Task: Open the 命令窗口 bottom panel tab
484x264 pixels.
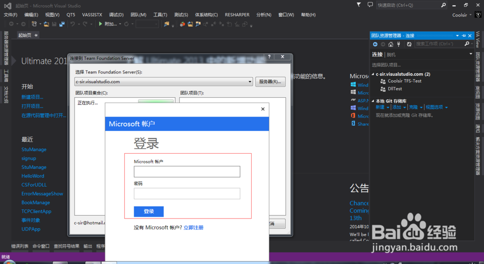Action: coord(41,246)
